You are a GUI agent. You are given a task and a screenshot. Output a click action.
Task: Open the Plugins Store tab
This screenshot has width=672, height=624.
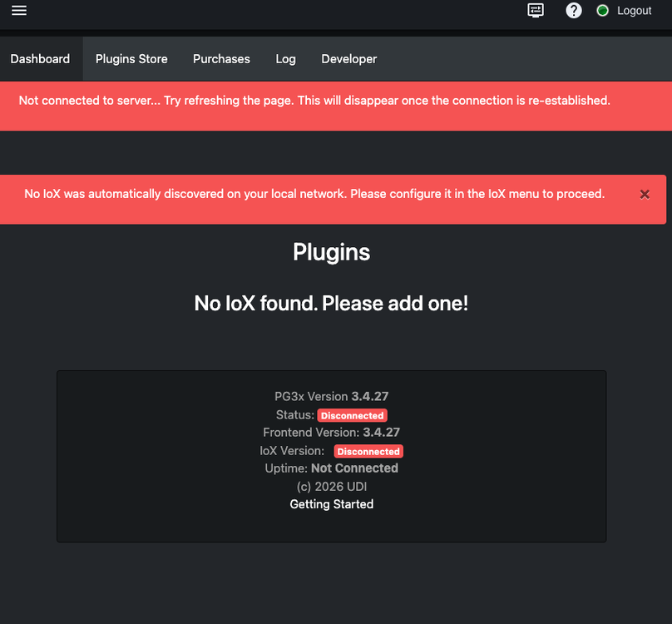tap(131, 59)
